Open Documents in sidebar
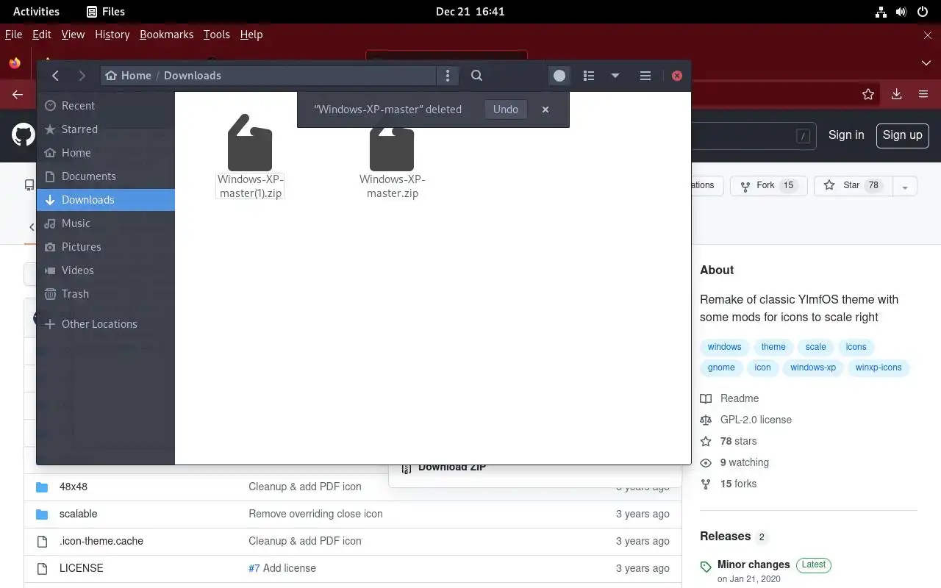The width and height of the screenshot is (941, 588). [x=106, y=176]
